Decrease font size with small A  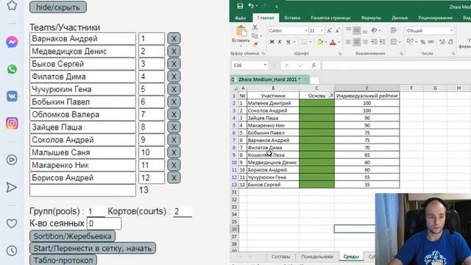(x=338, y=31)
